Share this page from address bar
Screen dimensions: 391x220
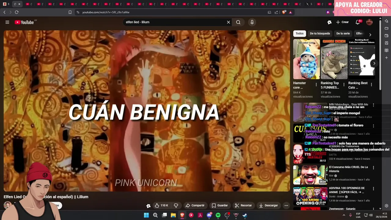(276, 12)
